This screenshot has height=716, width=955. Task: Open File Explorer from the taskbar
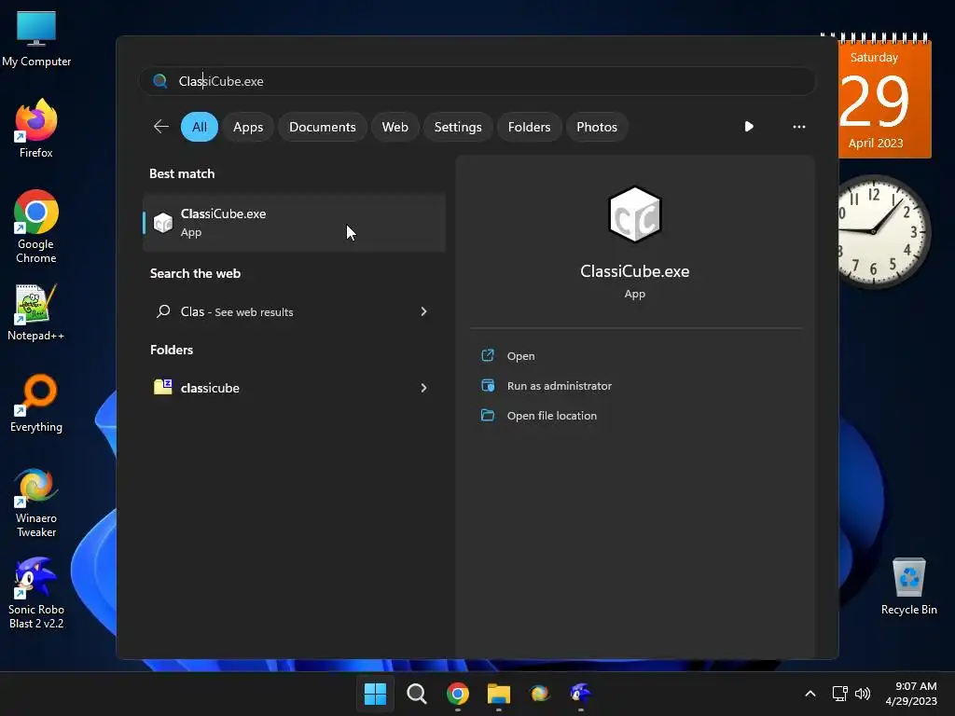coord(499,694)
